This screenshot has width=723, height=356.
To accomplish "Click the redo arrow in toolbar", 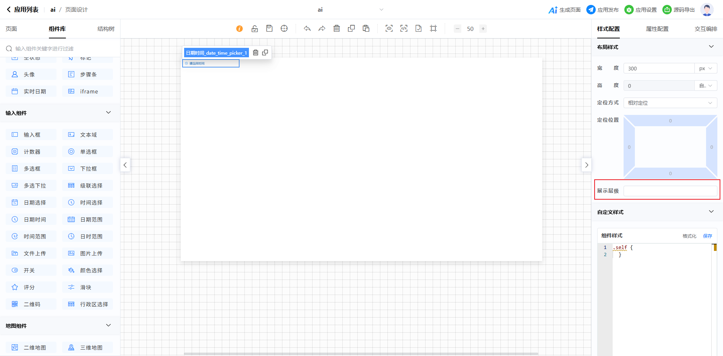I will (322, 29).
